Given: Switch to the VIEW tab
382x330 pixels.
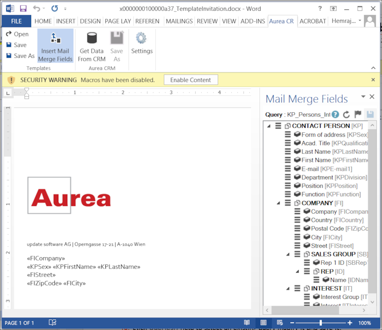Looking at the screenshot, I should click(x=229, y=21).
